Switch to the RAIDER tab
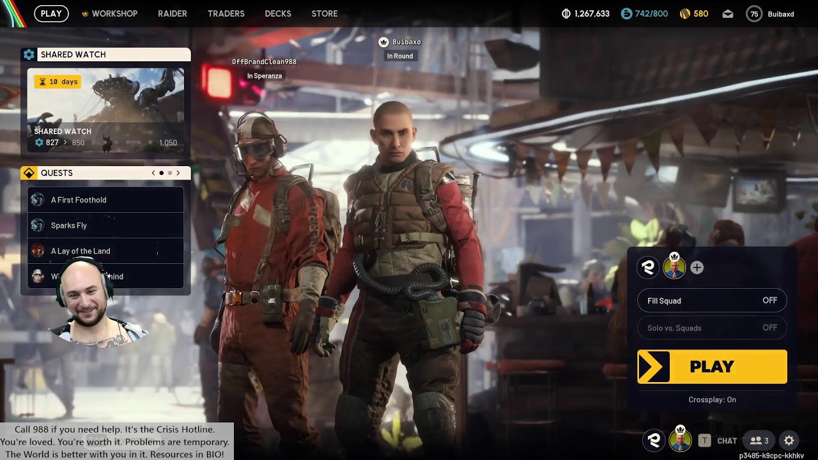This screenshot has width=818, height=460. tap(173, 13)
